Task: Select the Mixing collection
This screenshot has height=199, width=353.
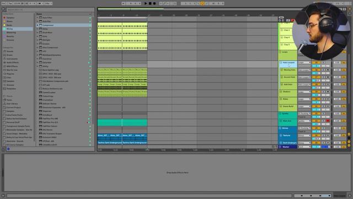Action: (18, 29)
